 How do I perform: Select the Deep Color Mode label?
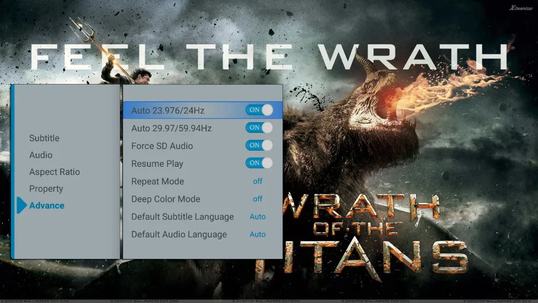tap(166, 199)
